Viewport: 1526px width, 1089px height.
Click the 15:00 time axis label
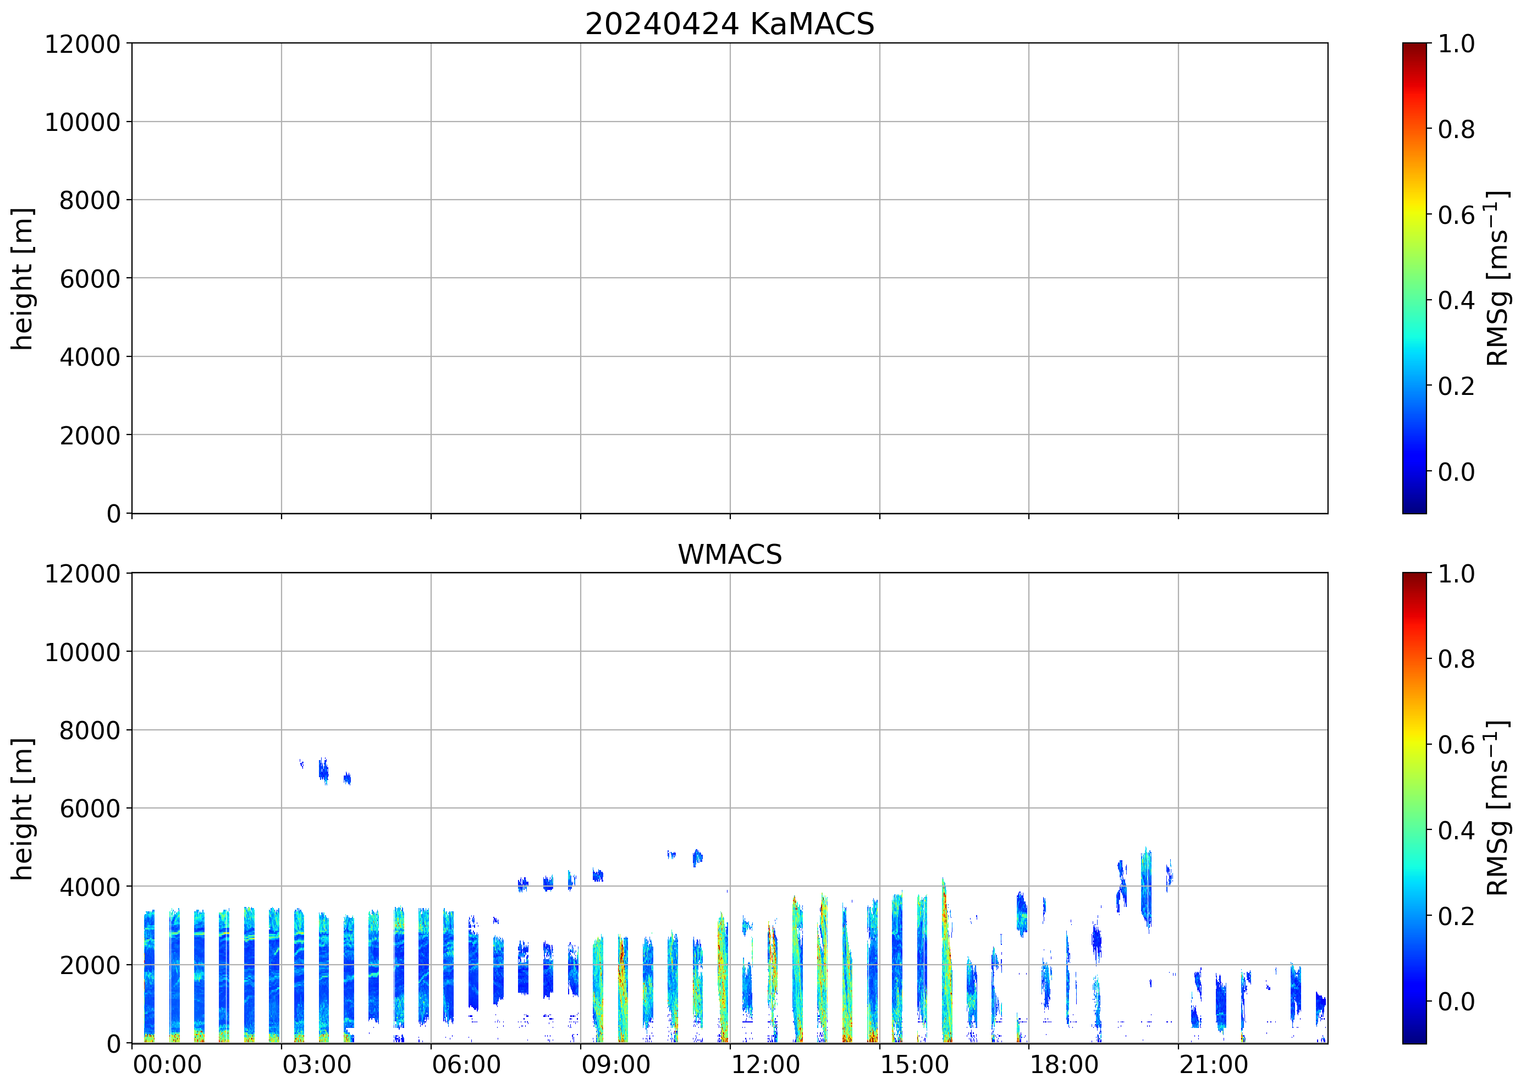pyautogui.click(x=915, y=1065)
